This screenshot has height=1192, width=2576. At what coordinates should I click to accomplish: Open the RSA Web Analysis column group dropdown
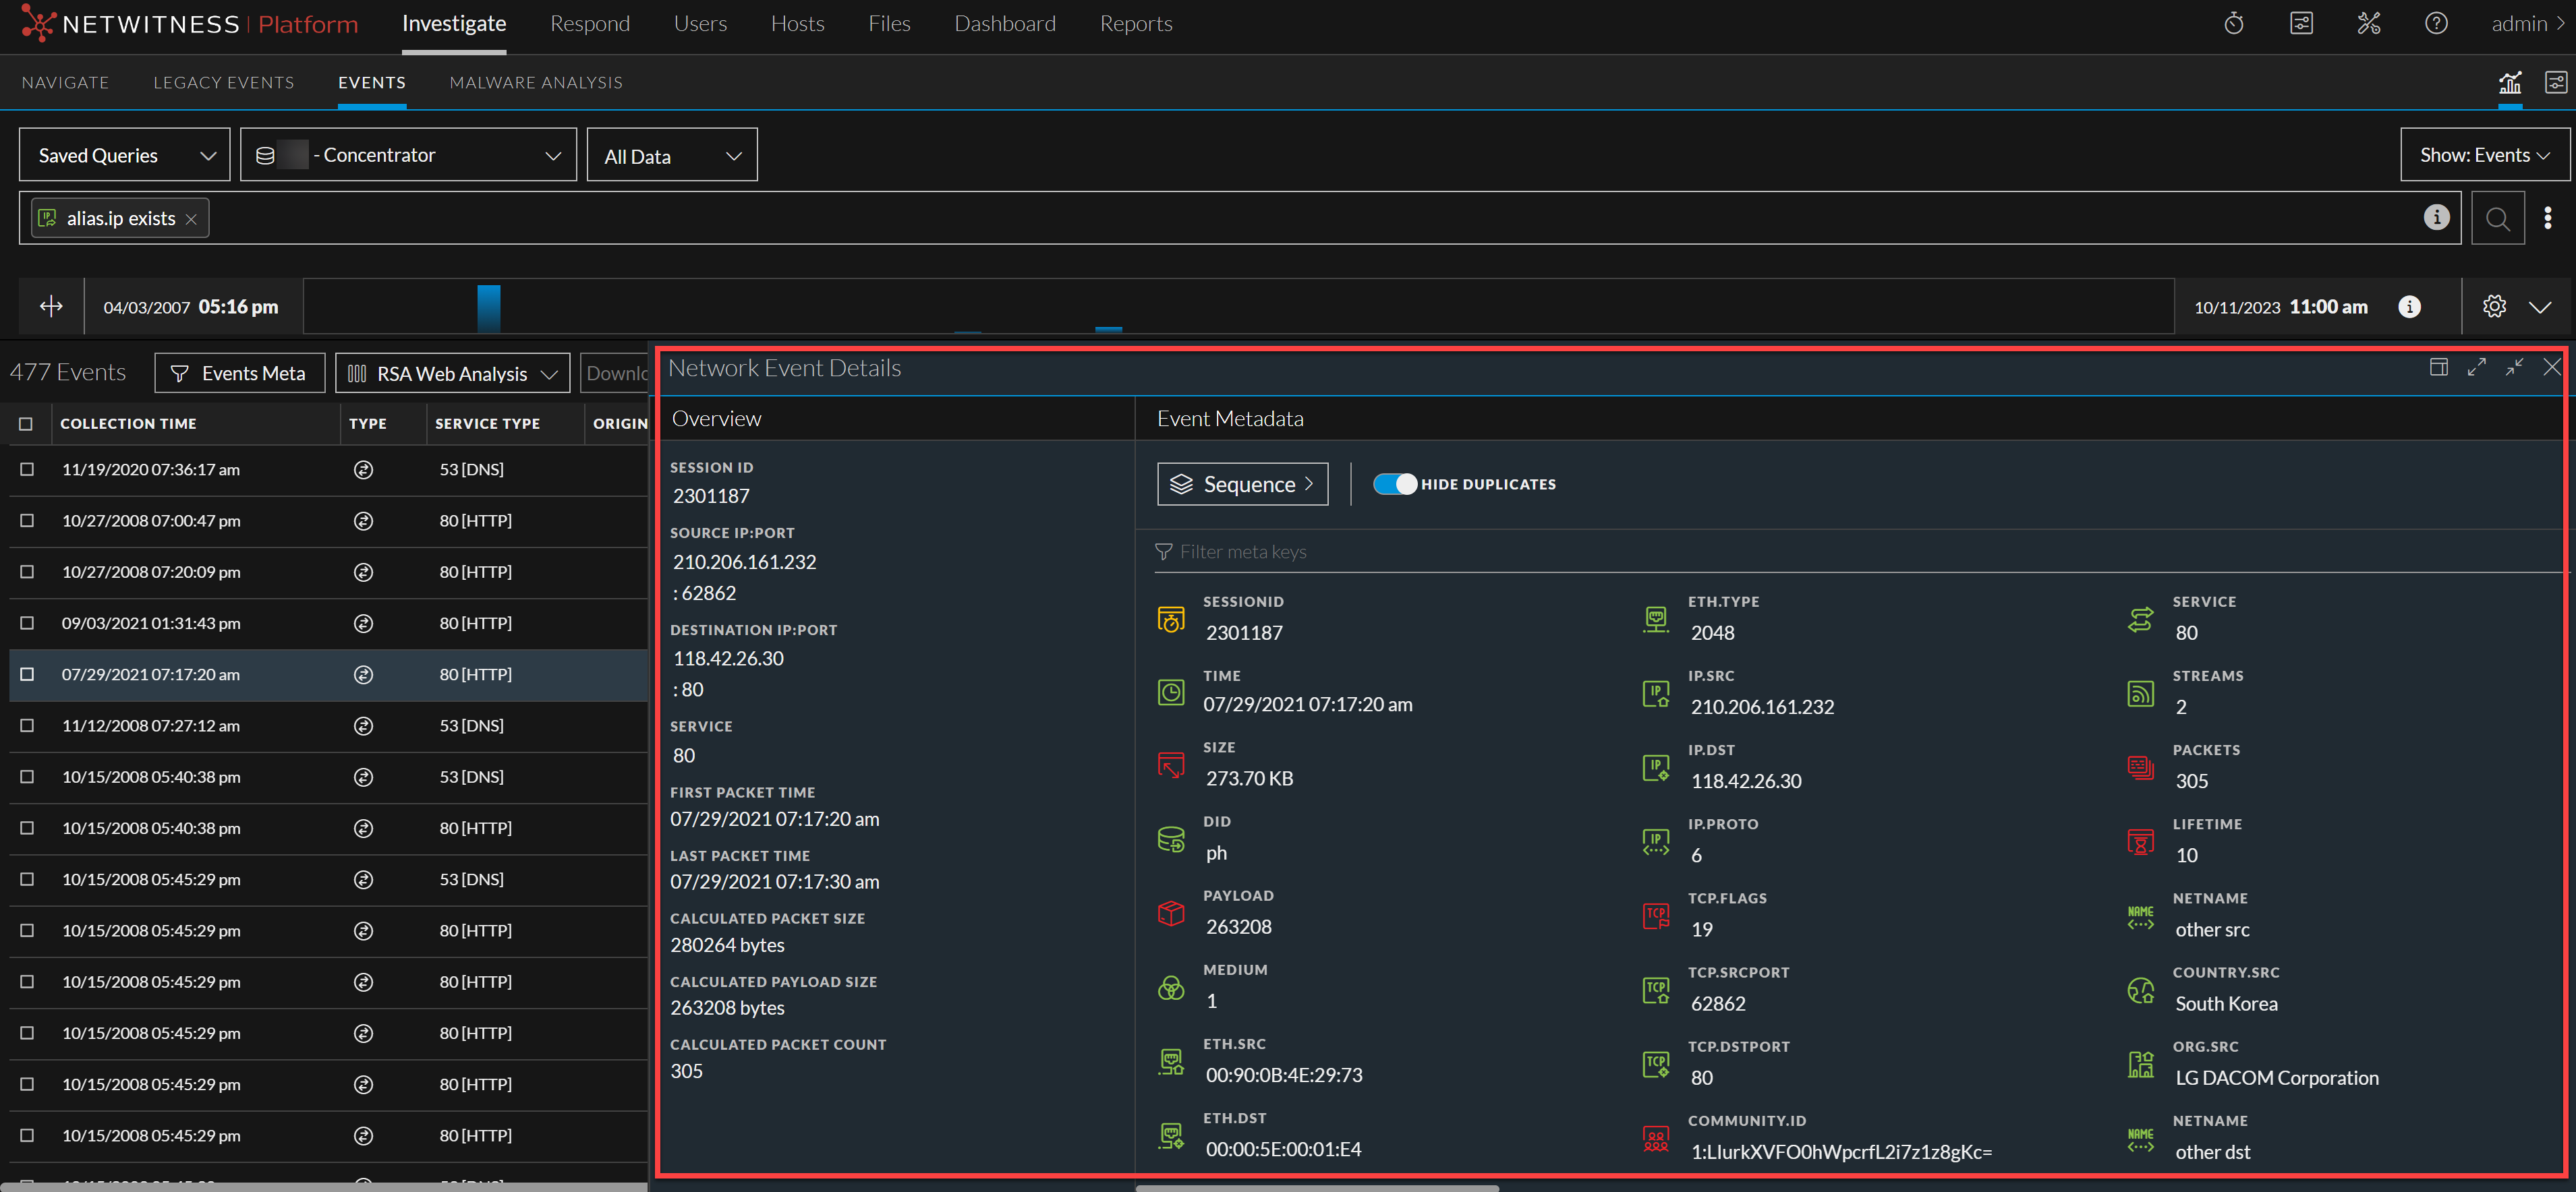tap(452, 374)
